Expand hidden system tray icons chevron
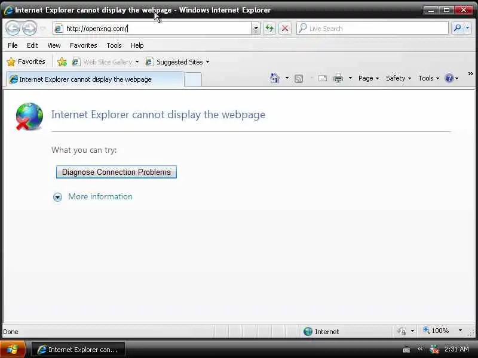The width and height of the screenshot is (478, 358). pyautogui.click(x=421, y=349)
